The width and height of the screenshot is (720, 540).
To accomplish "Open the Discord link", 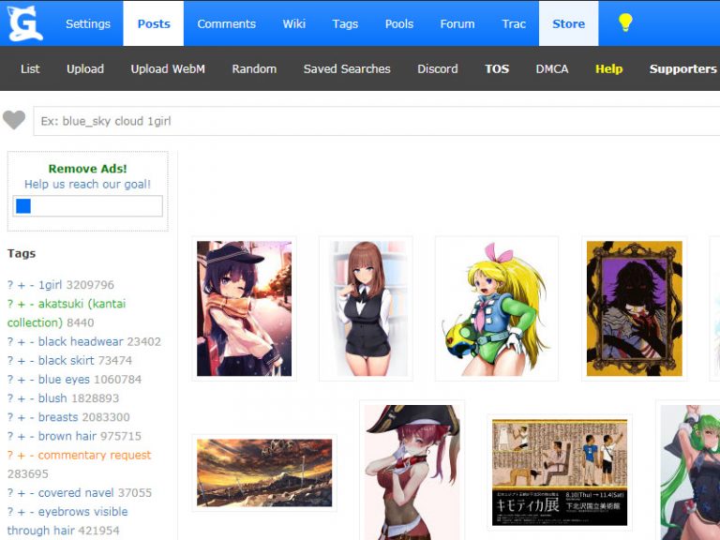I will 437,68.
